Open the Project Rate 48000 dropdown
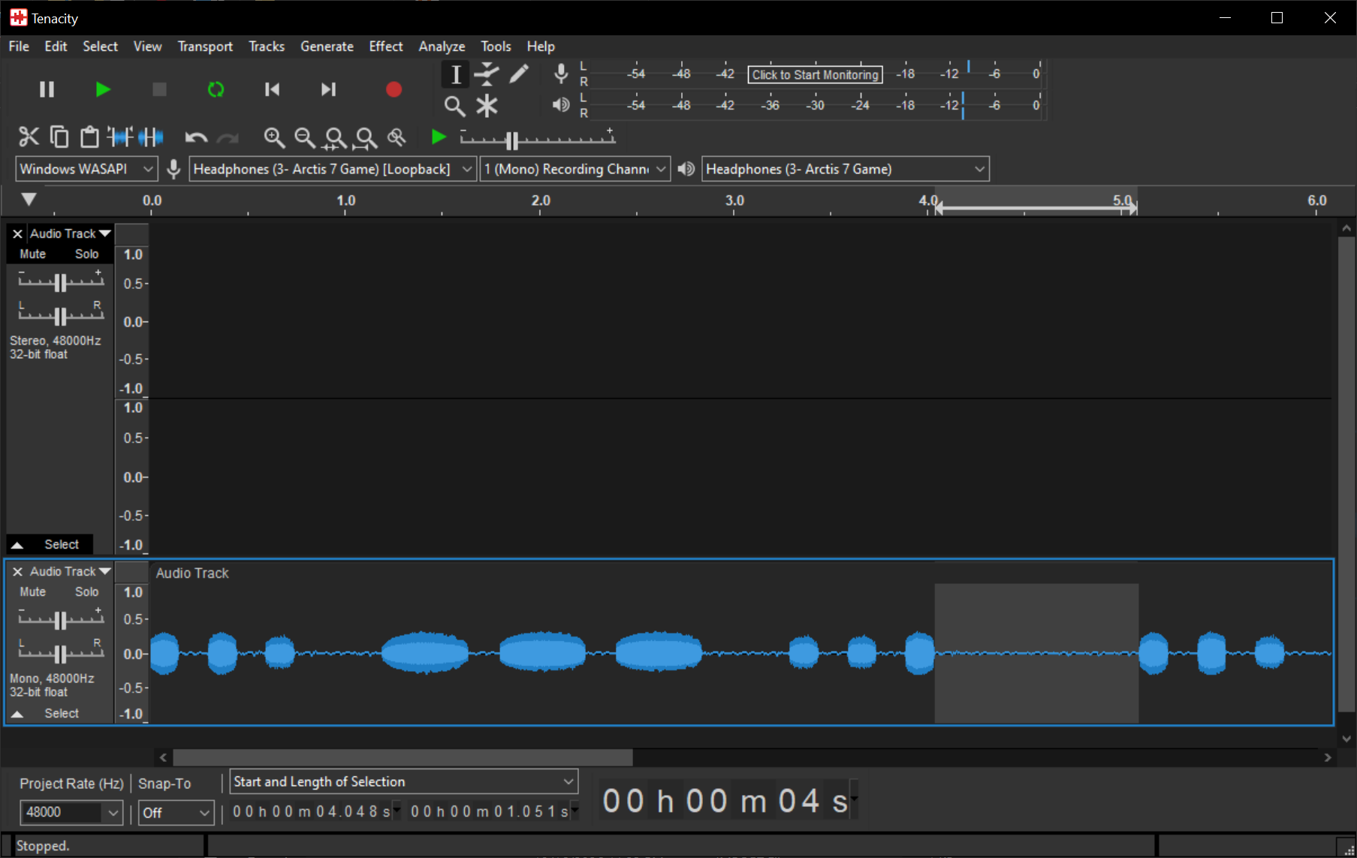Image resolution: width=1357 pixels, height=858 pixels. [x=71, y=812]
